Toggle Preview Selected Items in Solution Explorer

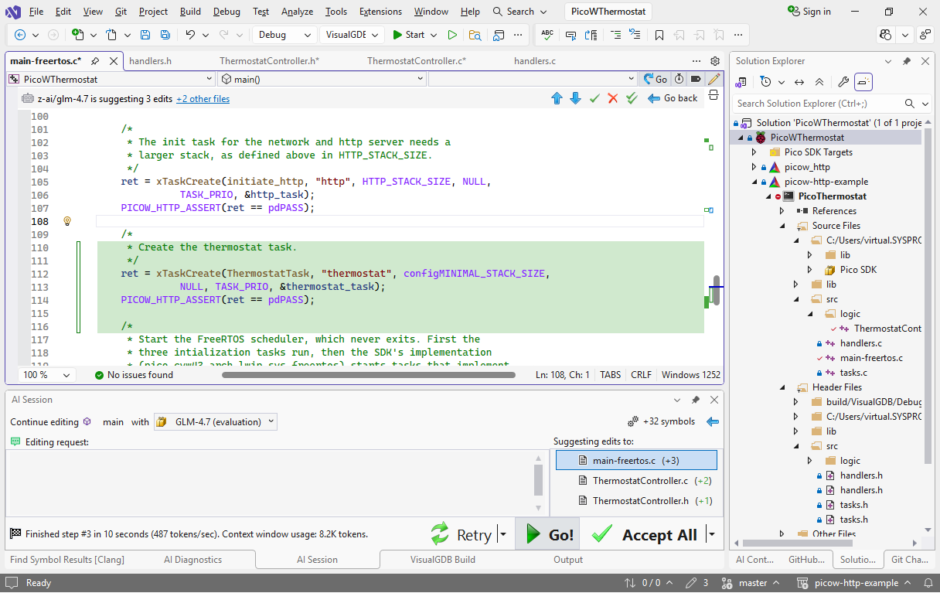(863, 82)
